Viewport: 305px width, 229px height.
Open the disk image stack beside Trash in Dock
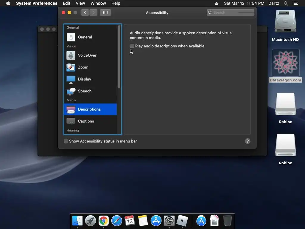click(x=214, y=221)
